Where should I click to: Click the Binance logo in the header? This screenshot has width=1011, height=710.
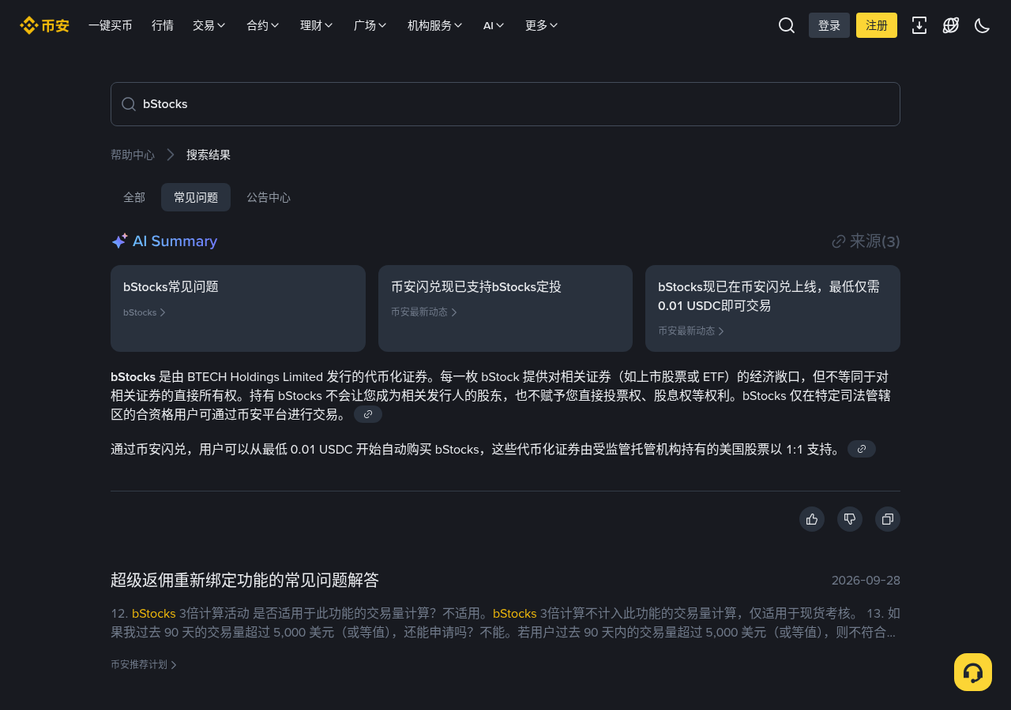(x=44, y=25)
